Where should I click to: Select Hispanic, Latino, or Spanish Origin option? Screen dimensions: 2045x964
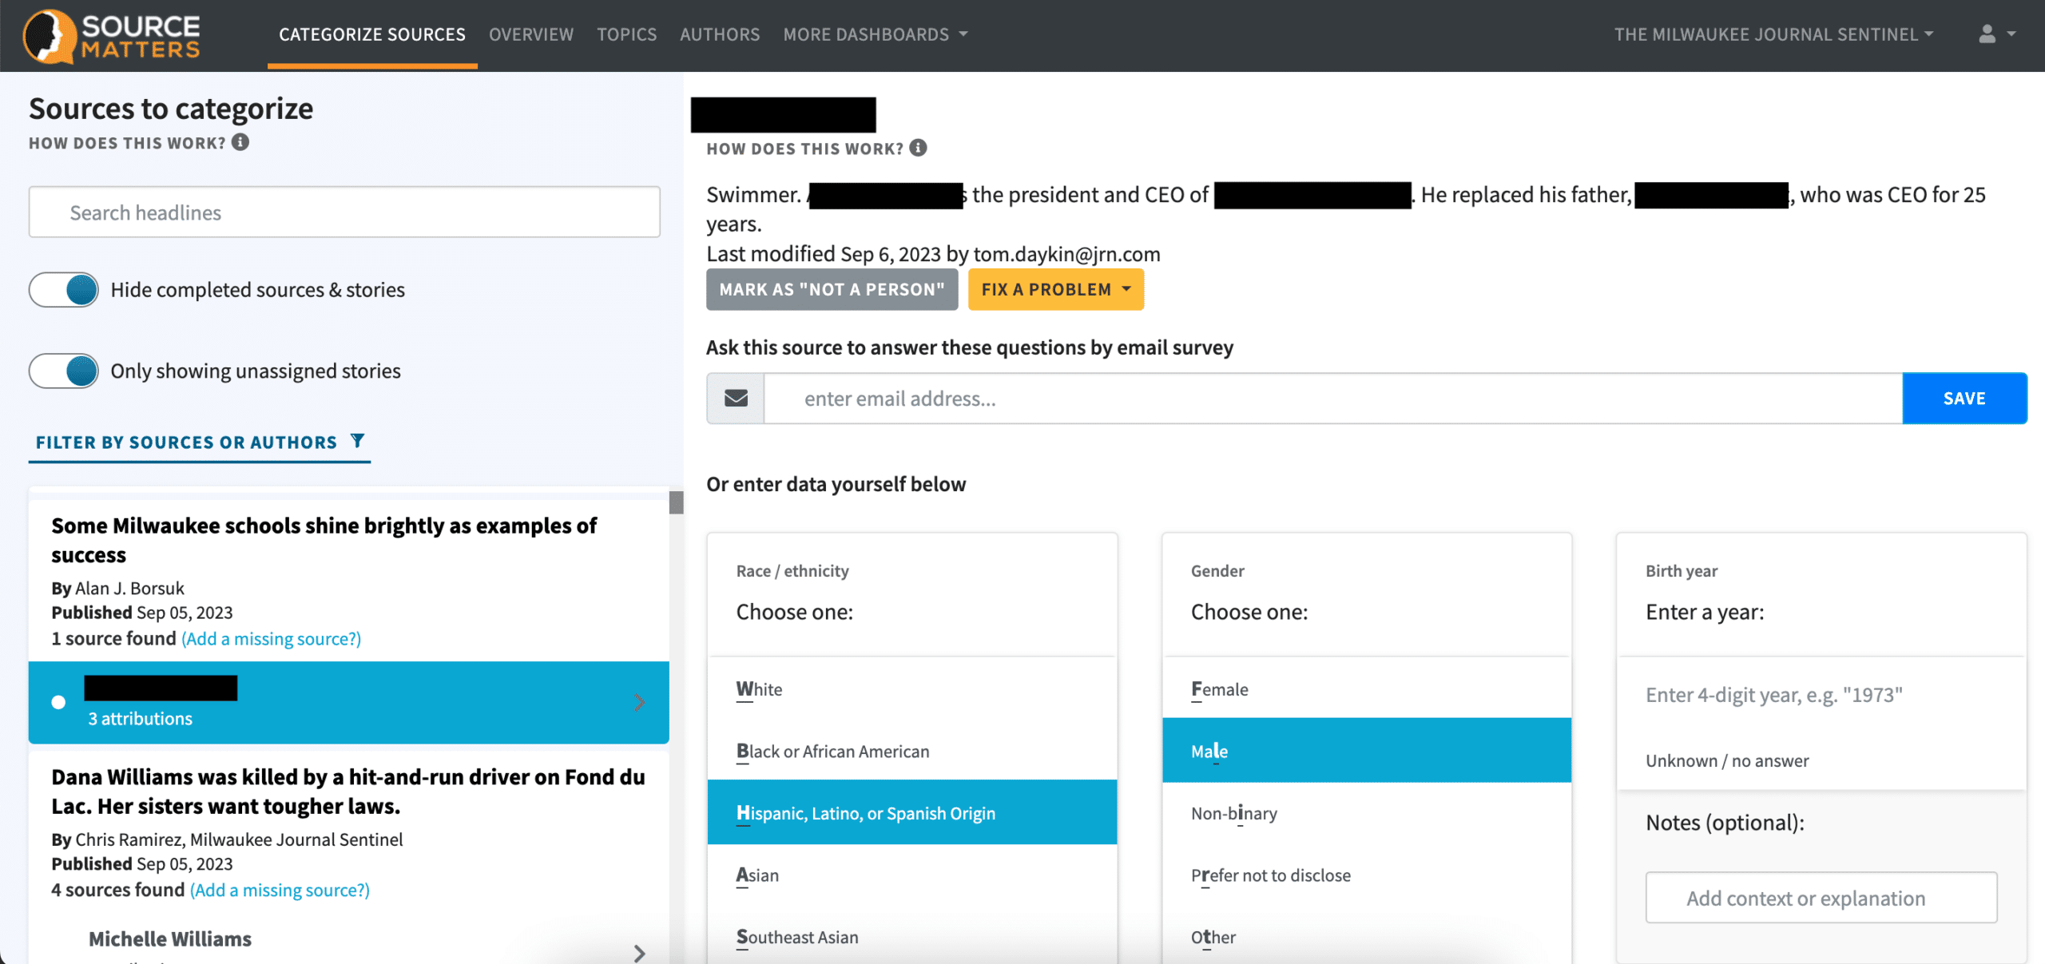(x=912, y=812)
